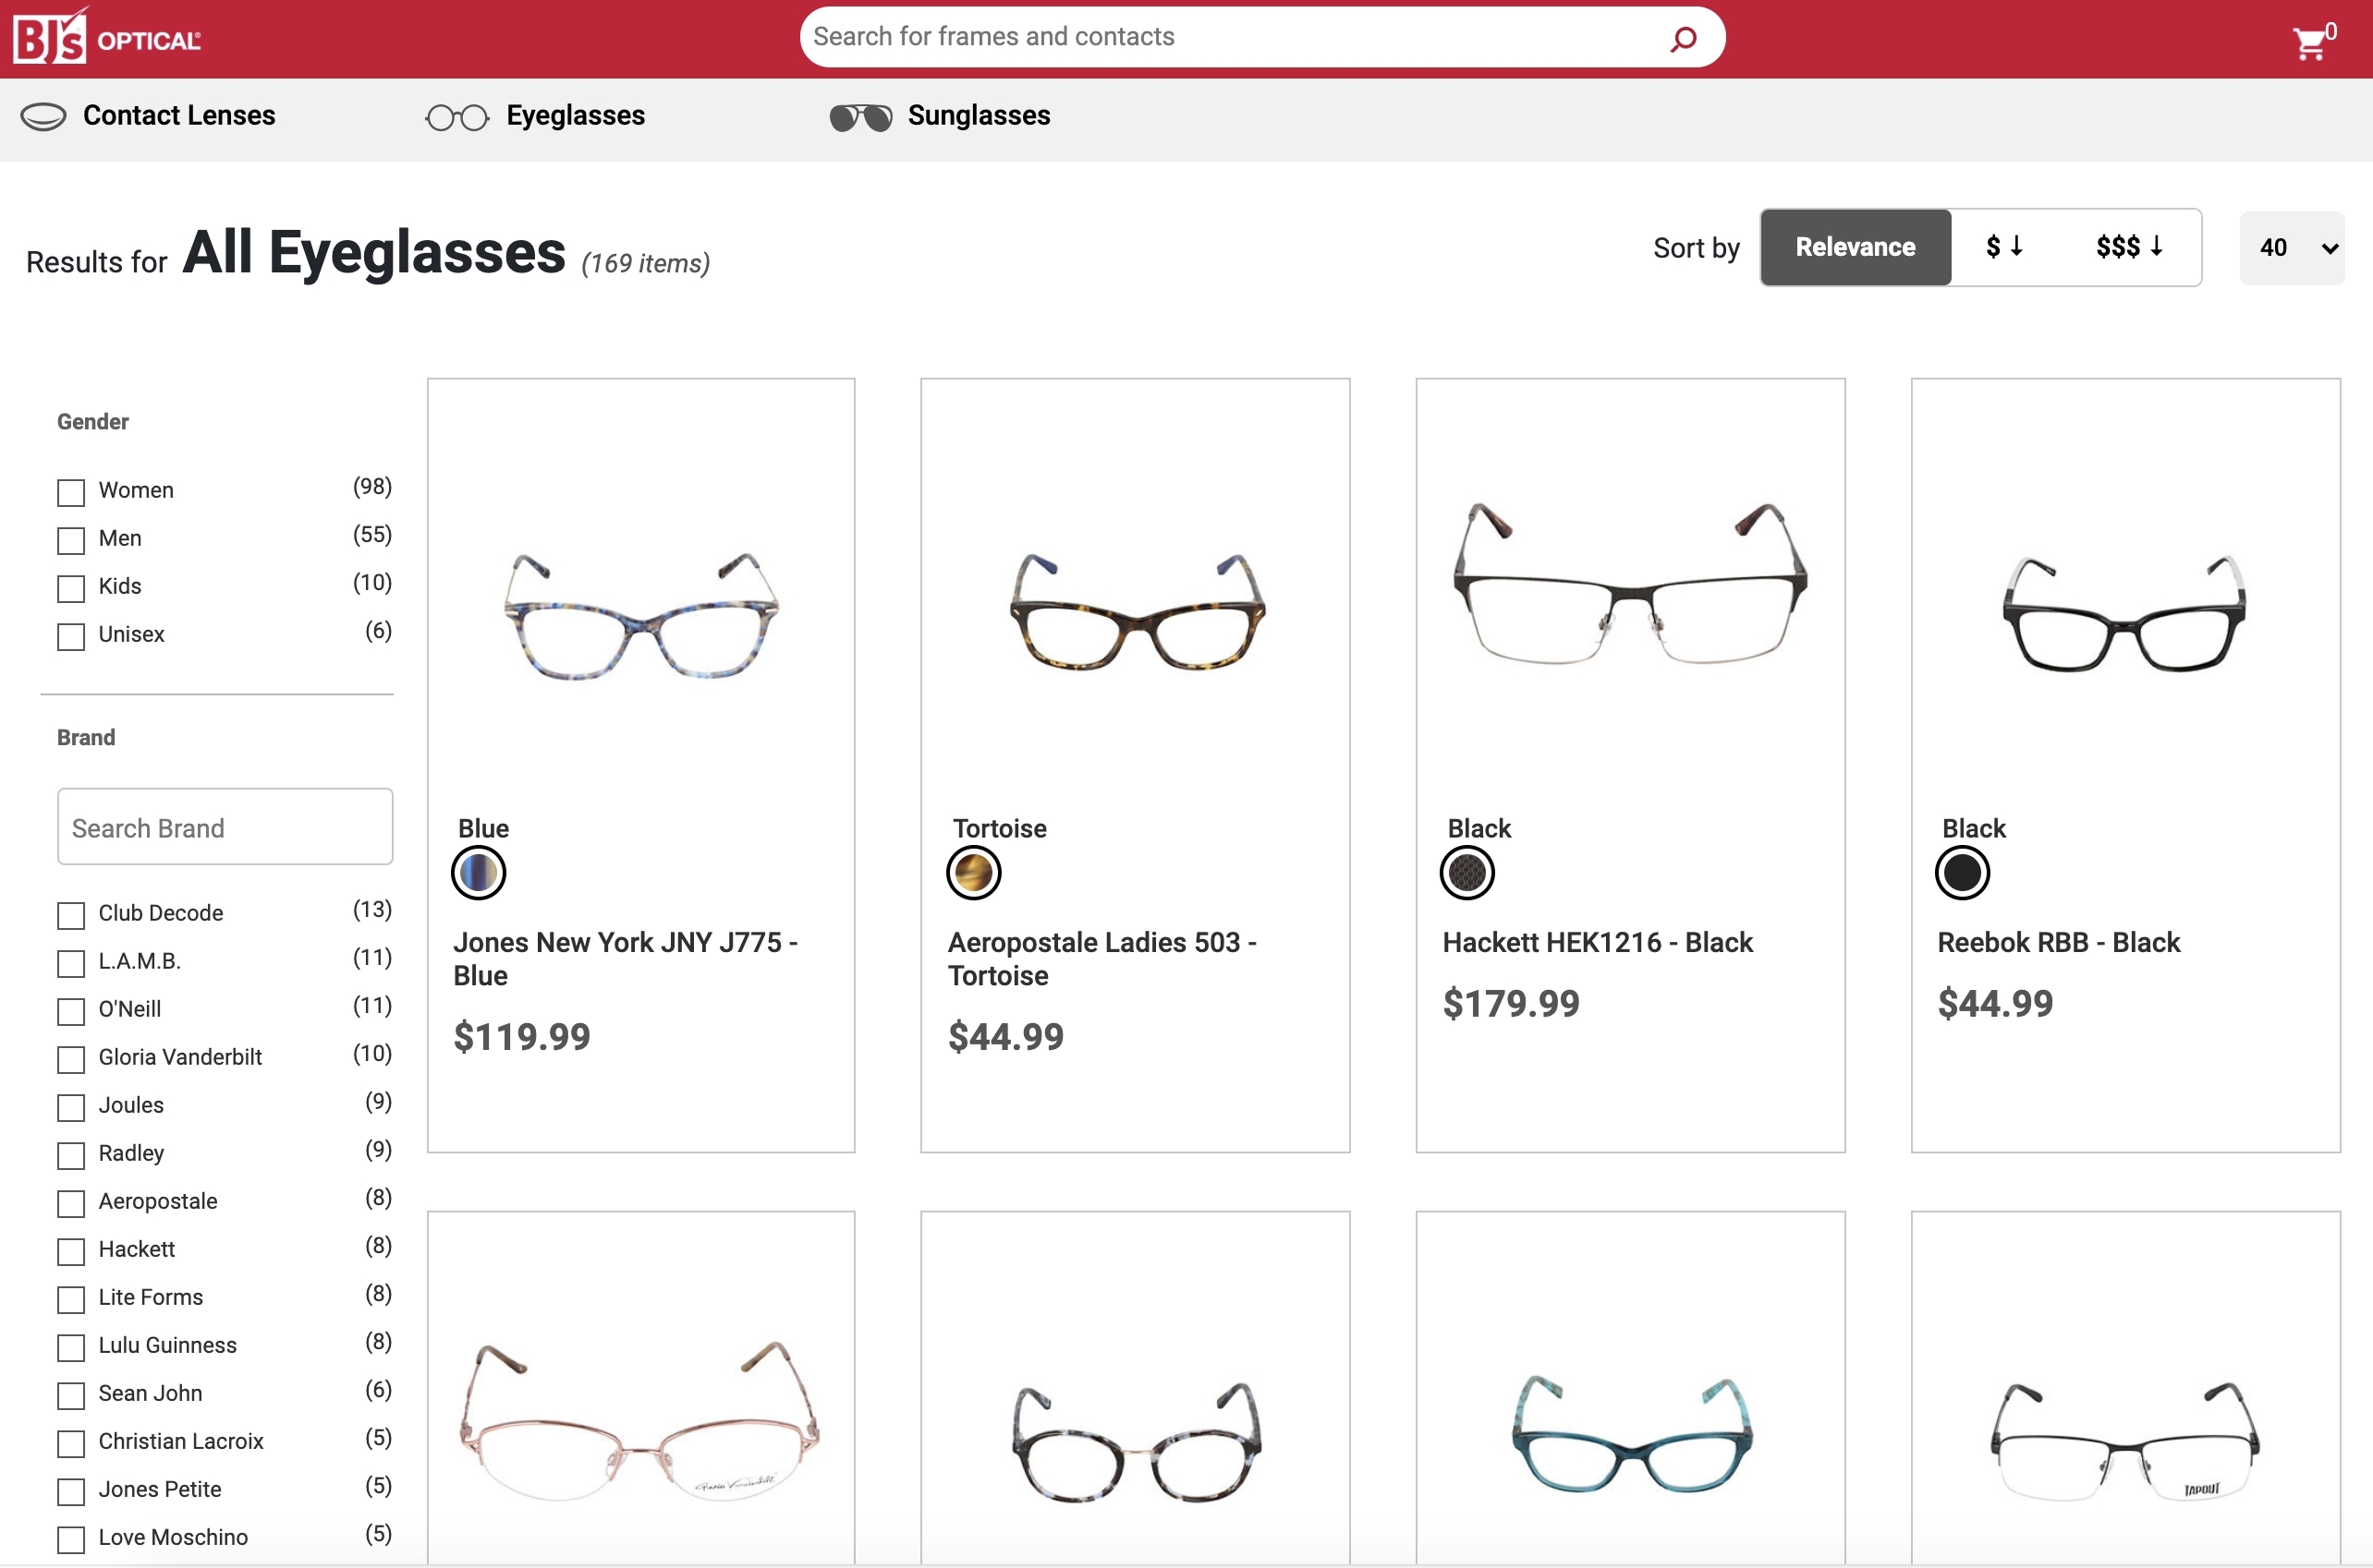Click the contact lens icon

tap(43, 117)
